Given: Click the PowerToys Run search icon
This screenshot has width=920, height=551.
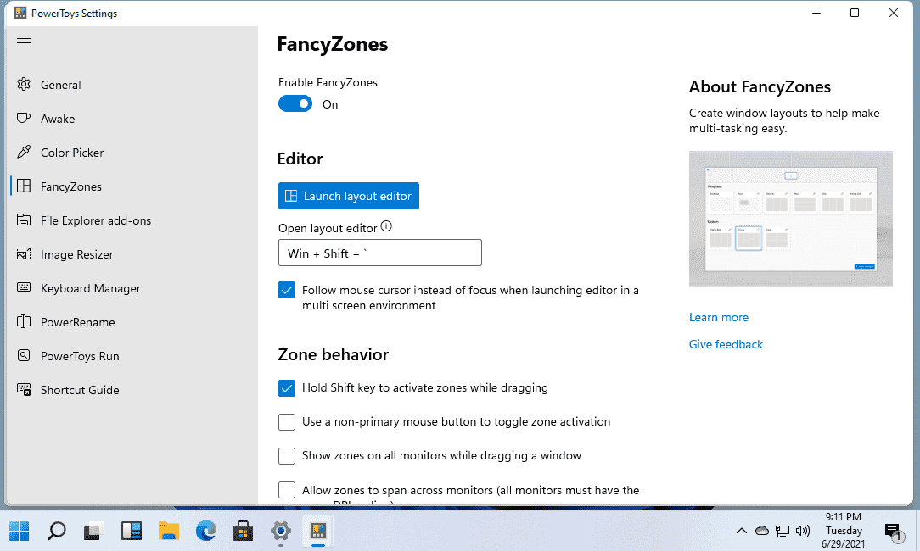Looking at the screenshot, I should point(24,356).
